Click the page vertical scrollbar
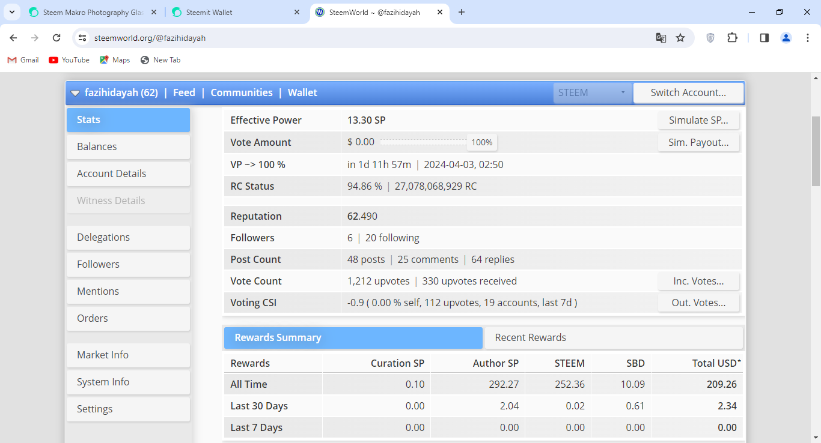 pos(816,151)
